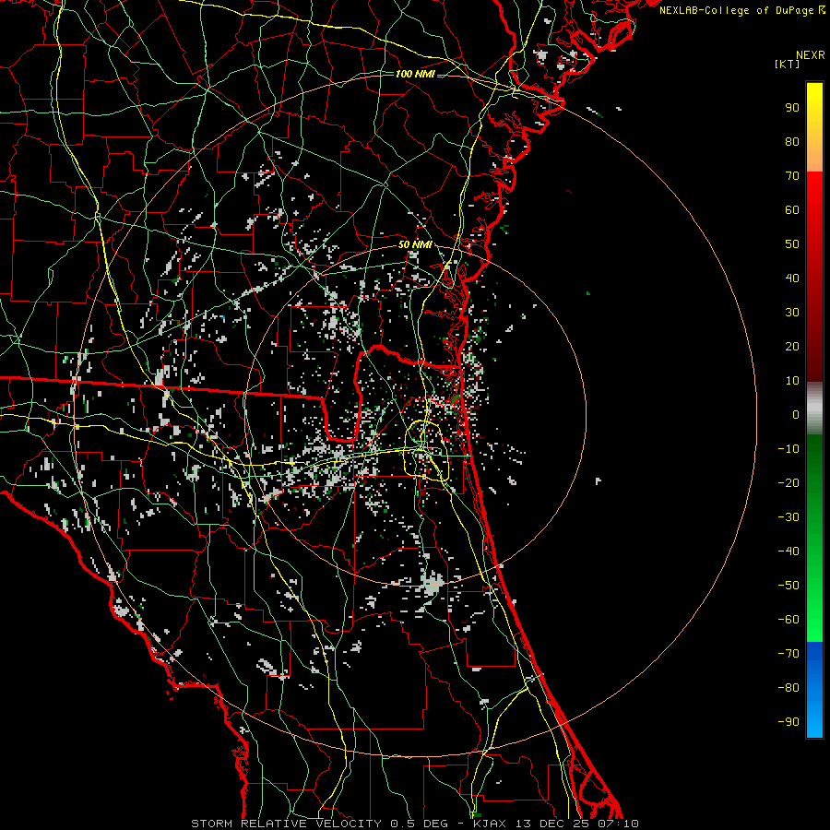Viewport: 830px width, 830px height.
Task: Click the -50 value on the velocity scale
Action: pyautogui.click(x=788, y=585)
